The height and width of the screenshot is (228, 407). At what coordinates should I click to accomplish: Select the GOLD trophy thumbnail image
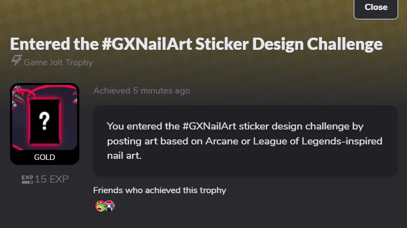(x=44, y=117)
